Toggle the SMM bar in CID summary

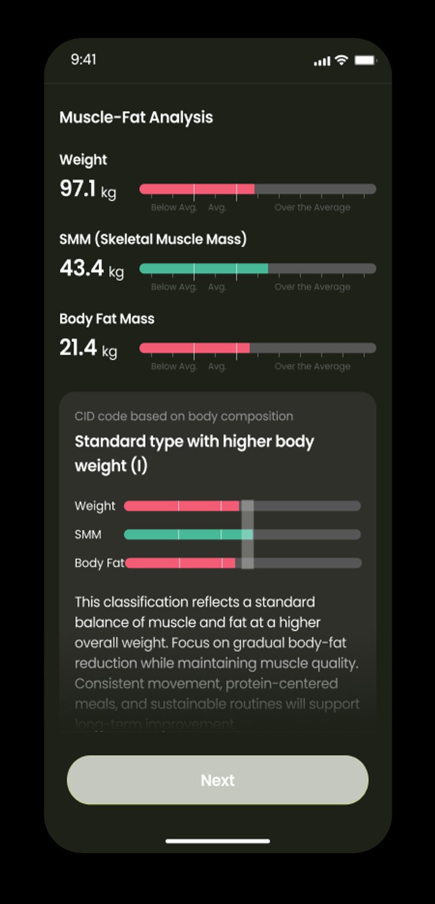pyautogui.click(x=243, y=534)
